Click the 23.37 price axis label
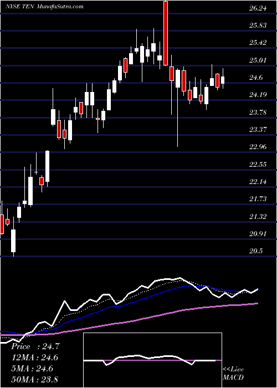 pyautogui.click(x=258, y=129)
